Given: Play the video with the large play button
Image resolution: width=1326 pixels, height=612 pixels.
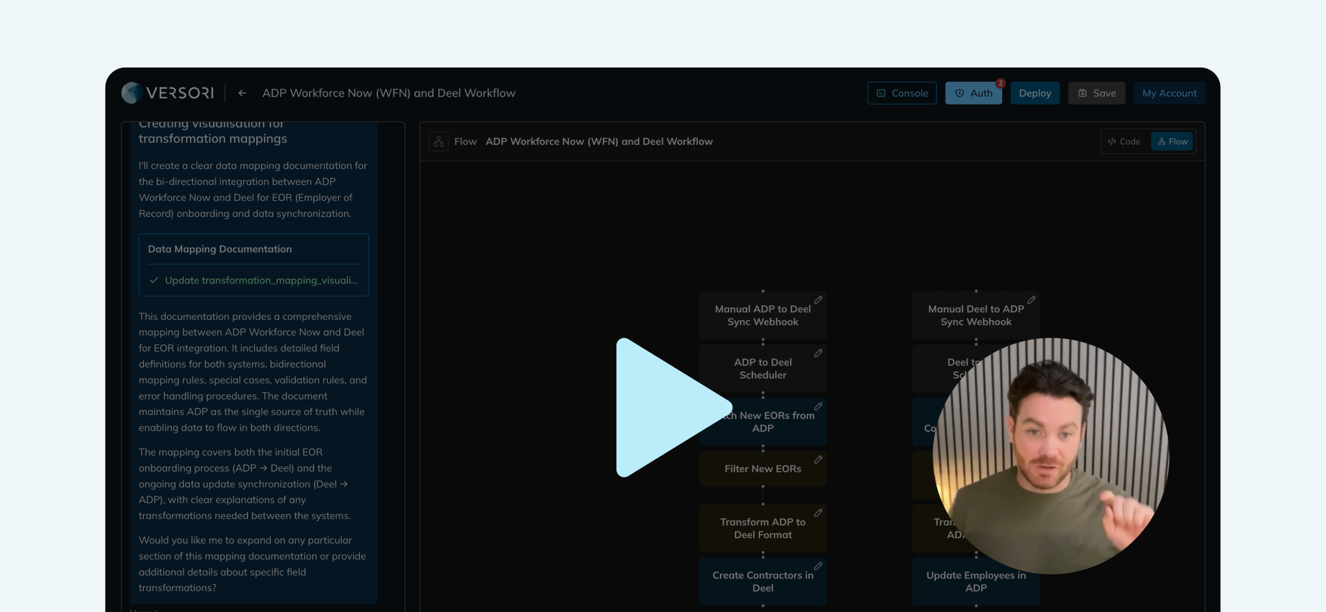Looking at the screenshot, I should [x=672, y=407].
